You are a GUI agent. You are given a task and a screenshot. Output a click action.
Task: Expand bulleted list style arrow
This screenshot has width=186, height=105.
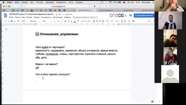tap(119, 21)
